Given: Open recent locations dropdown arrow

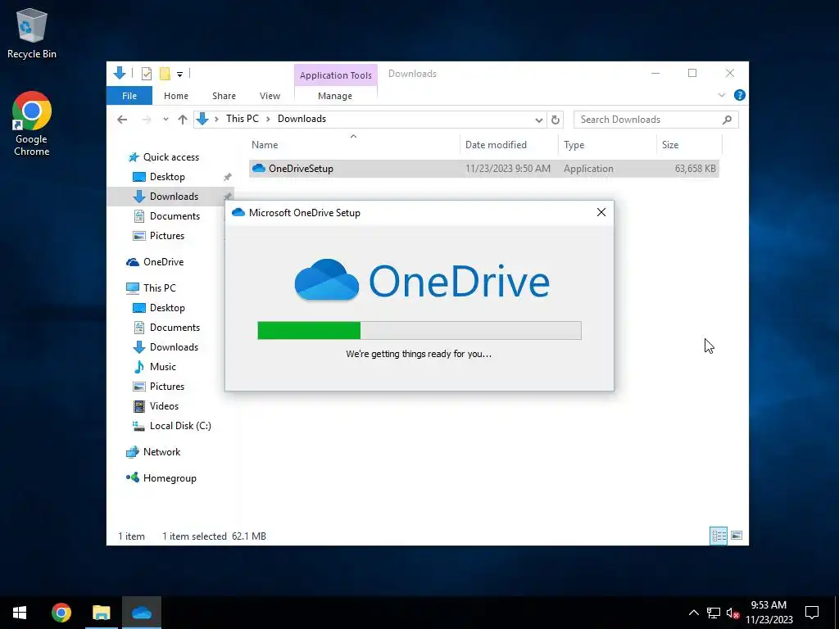Looking at the screenshot, I should 166,120.
